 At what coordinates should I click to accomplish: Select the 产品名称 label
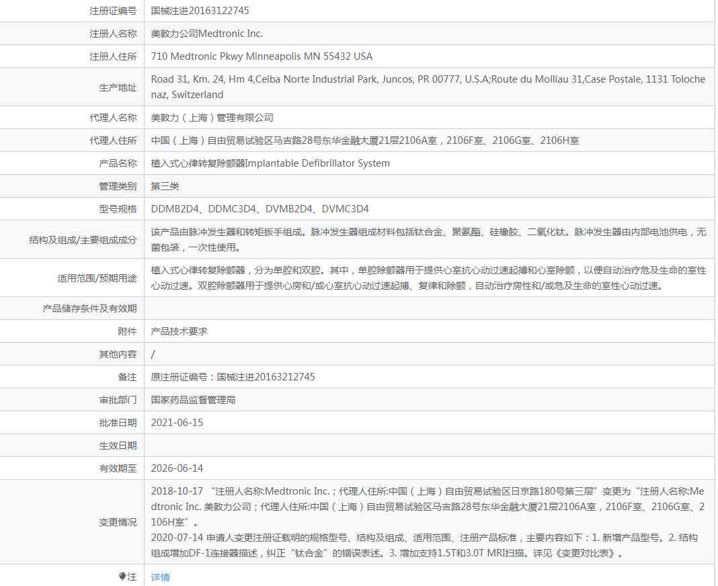click(x=118, y=163)
